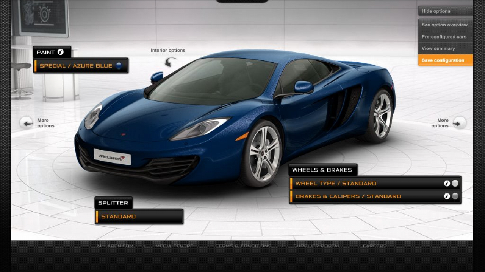Open the Media Centre footer link
485x272 pixels.
click(x=174, y=246)
